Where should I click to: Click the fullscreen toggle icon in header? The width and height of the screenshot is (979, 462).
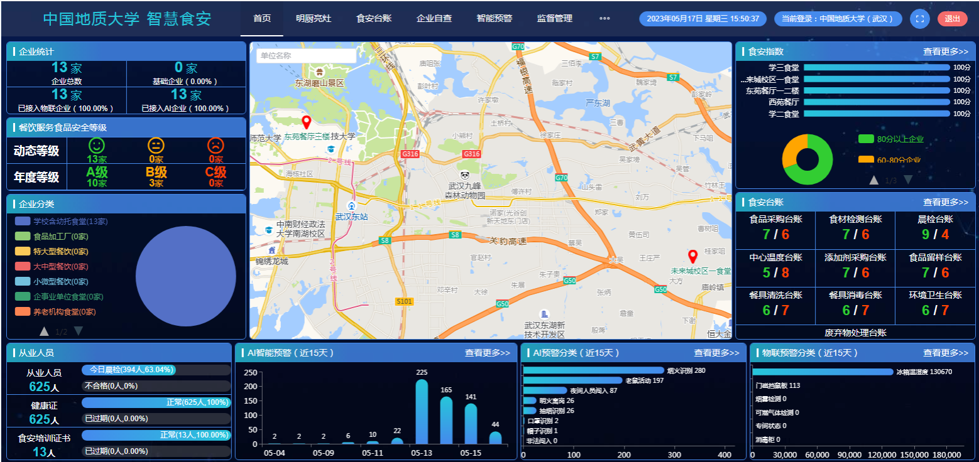(x=919, y=19)
